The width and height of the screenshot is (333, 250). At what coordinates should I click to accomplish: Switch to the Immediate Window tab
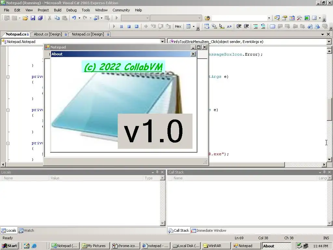pyautogui.click(x=209, y=230)
